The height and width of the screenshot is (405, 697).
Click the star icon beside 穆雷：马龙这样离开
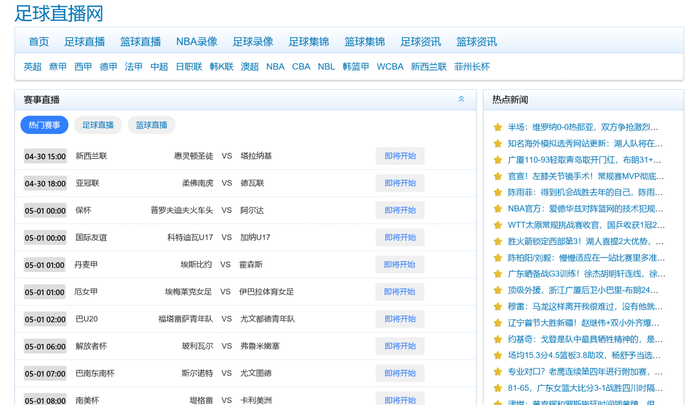coord(498,307)
